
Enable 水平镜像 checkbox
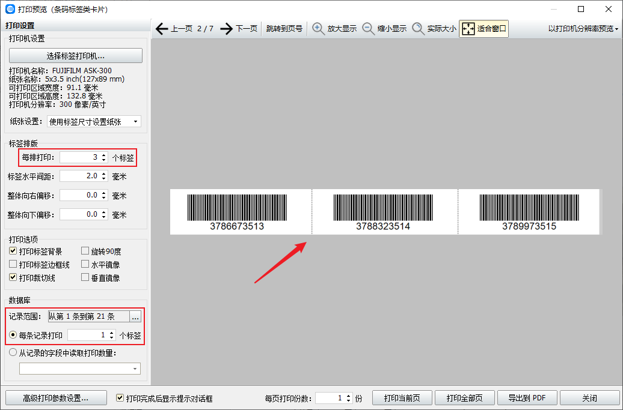point(85,264)
